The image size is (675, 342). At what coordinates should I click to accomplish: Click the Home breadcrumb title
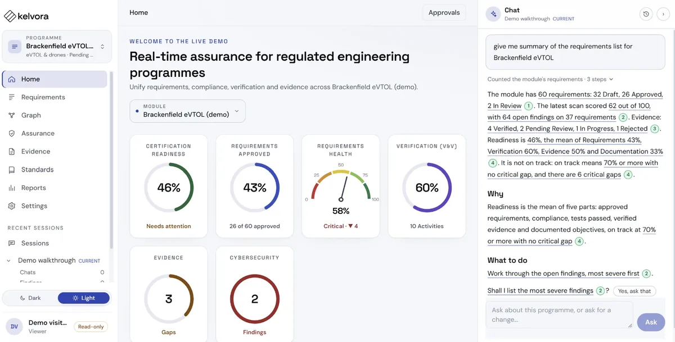click(x=139, y=12)
